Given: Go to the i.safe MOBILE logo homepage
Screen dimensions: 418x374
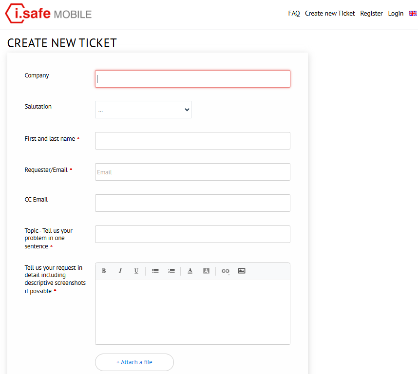Looking at the screenshot, I should (x=48, y=14).
